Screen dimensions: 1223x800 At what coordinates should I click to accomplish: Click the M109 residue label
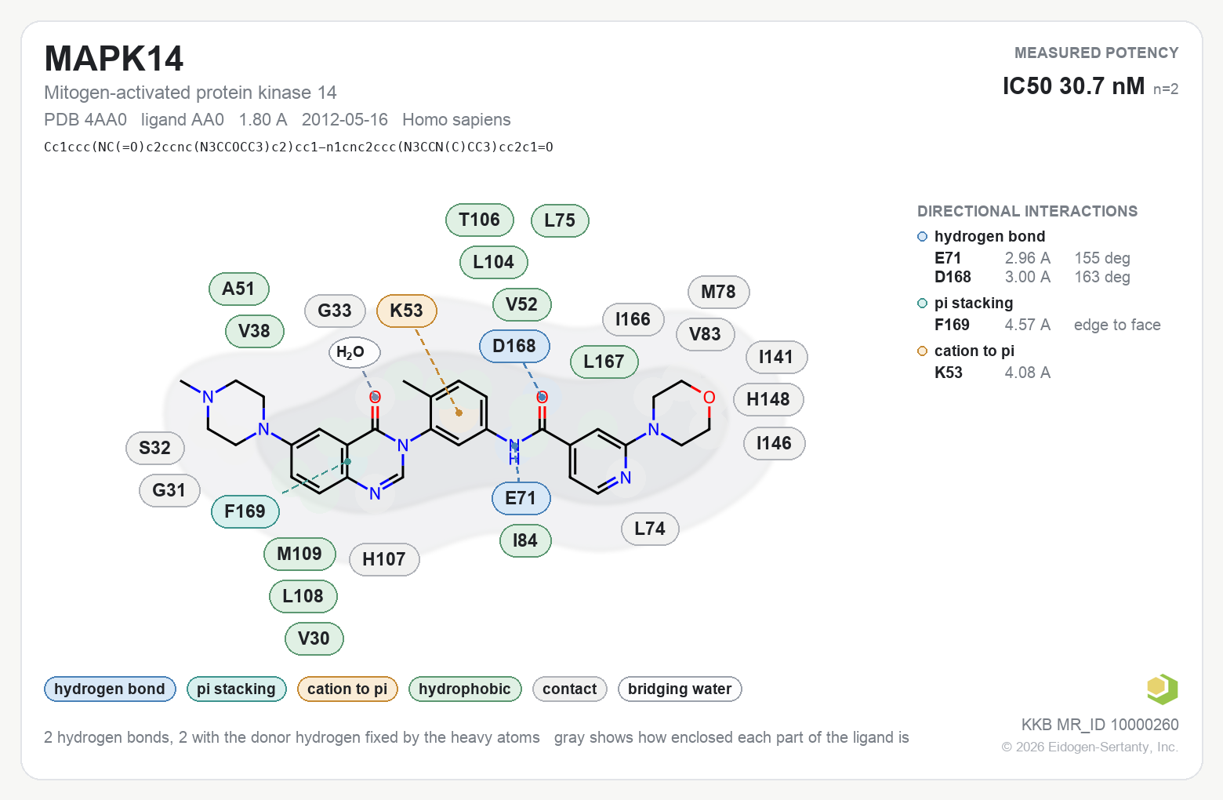pos(299,554)
